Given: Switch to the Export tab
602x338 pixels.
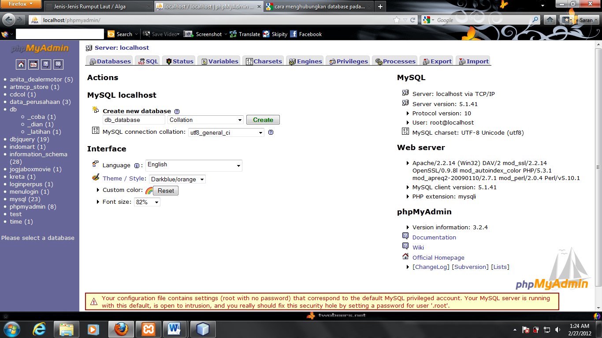Looking at the screenshot, I should pyautogui.click(x=436, y=61).
